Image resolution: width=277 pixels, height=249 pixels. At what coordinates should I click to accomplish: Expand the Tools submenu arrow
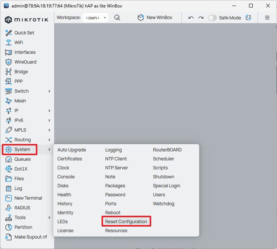49,218
